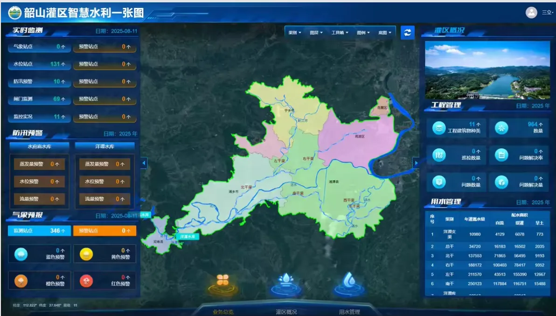
Task: Click the 年灌溉水量 column header
Action: pyautogui.click(x=475, y=219)
